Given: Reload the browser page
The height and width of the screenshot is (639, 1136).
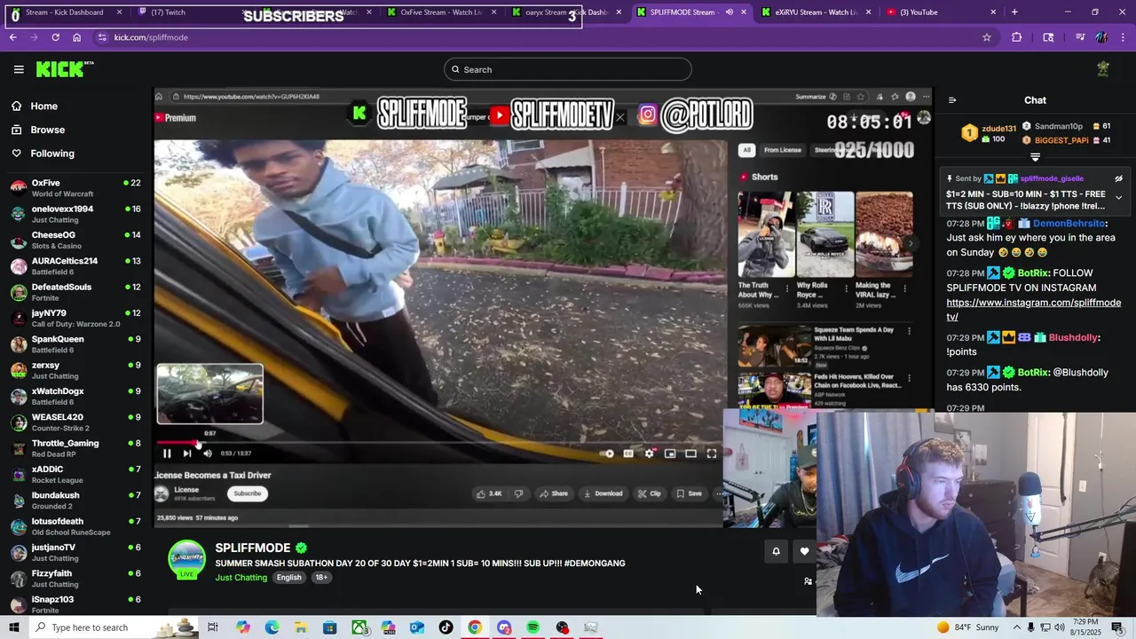Looking at the screenshot, I should pos(55,37).
